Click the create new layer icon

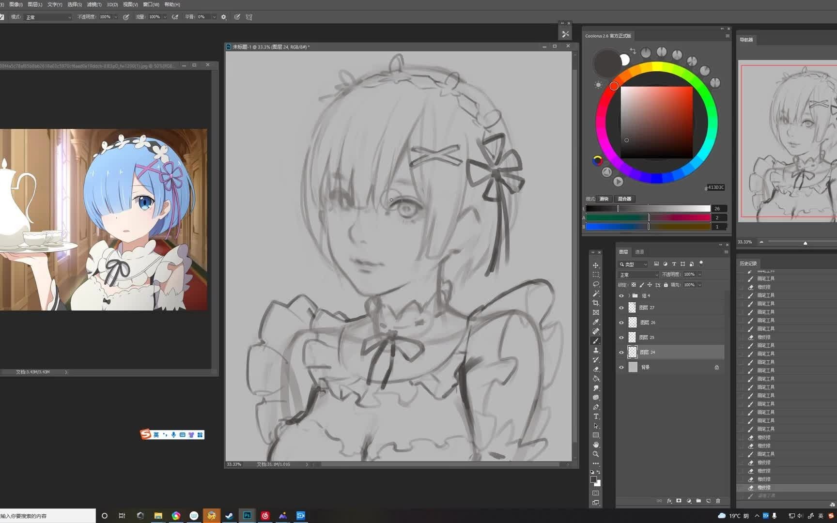click(708, 501)
